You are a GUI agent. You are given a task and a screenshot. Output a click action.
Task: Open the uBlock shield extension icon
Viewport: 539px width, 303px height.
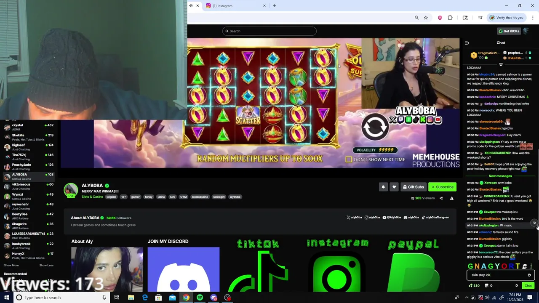click(x=440, y=18)
